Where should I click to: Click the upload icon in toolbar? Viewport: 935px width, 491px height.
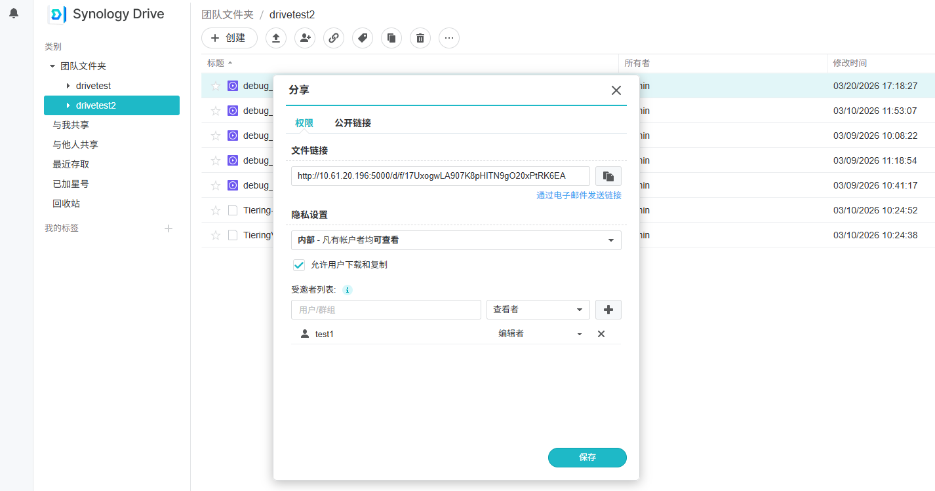[276, 38]
